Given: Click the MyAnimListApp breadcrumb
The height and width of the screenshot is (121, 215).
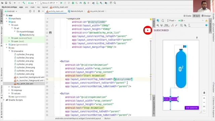Looking at the screenshot, I should pyautogui.click(x=9, y=7).
